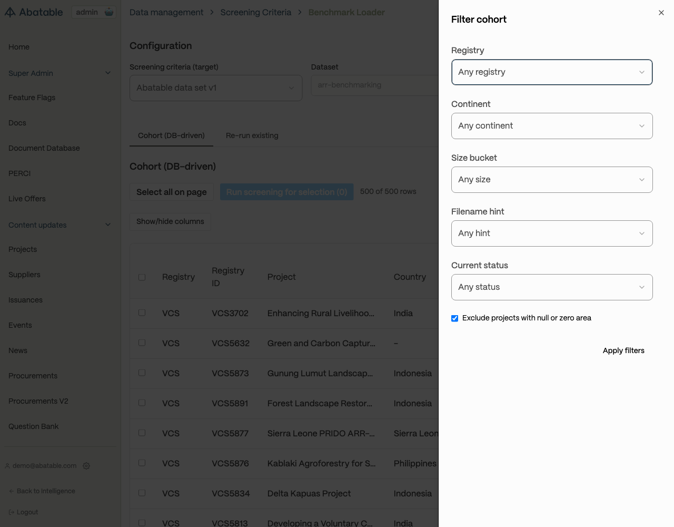This screenshot has height=527, width=674.
Task: Open Screening criteria target dropdown
Action: pyautogui.click(x=216, y=88)
